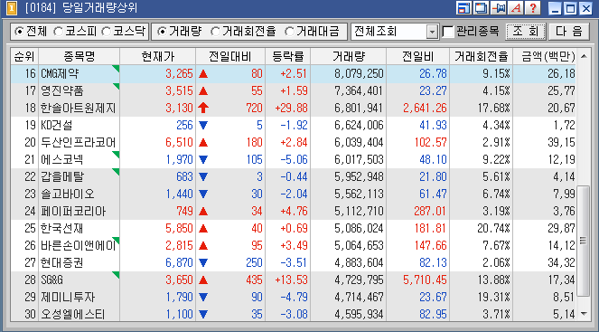599x332 pixels.
Task: Select the 제미니투자 stock name
Action: (68, 298)
